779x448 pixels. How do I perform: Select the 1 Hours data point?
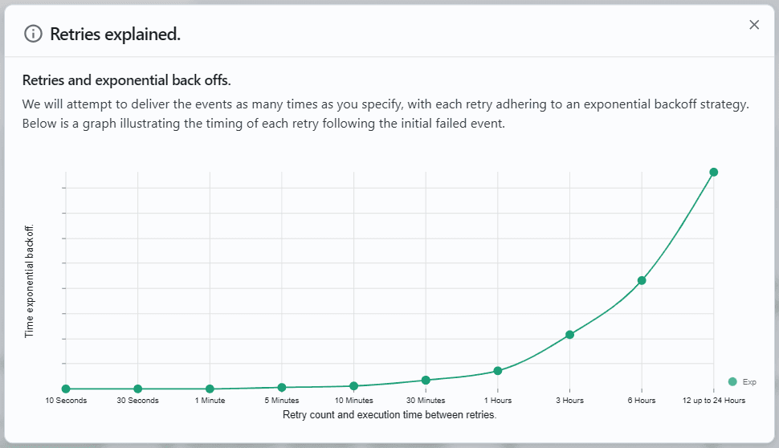498,370
